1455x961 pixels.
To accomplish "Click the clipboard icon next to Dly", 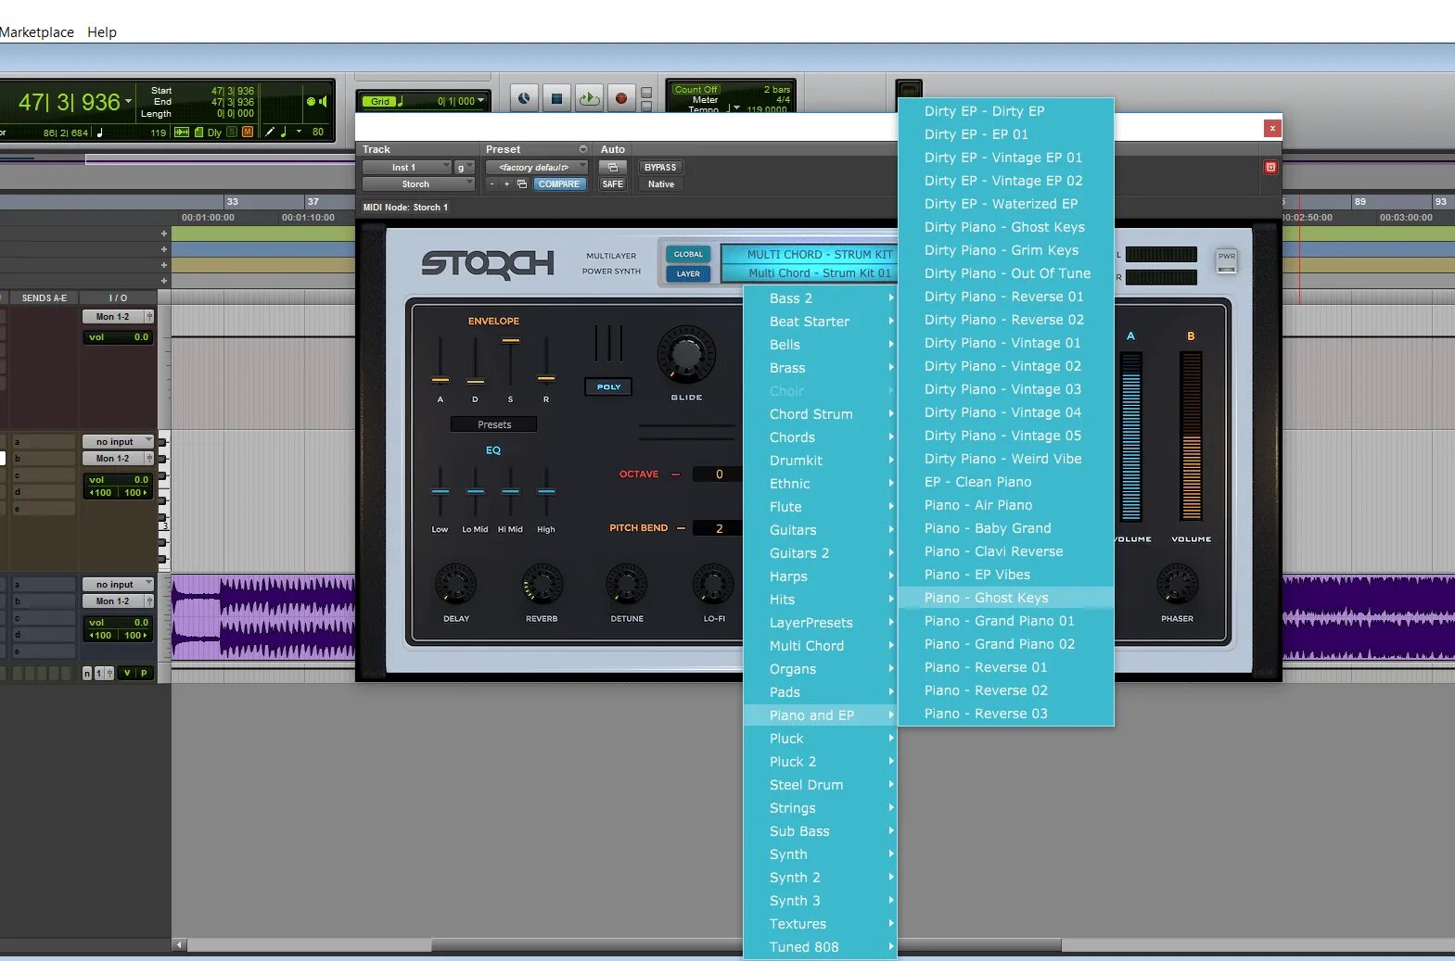I will (x=198, y=133).
